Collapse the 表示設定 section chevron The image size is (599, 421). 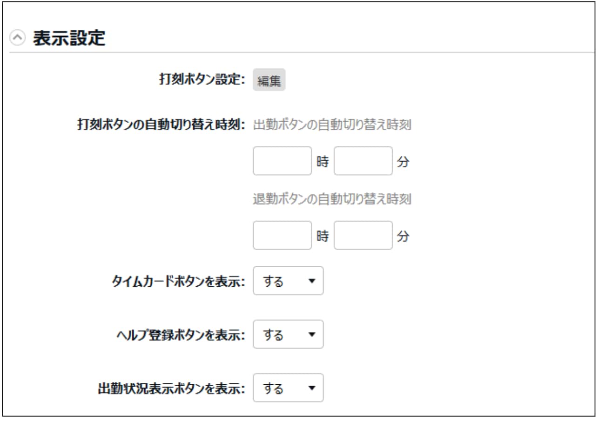pyautogui.click(x=18, y=38)
